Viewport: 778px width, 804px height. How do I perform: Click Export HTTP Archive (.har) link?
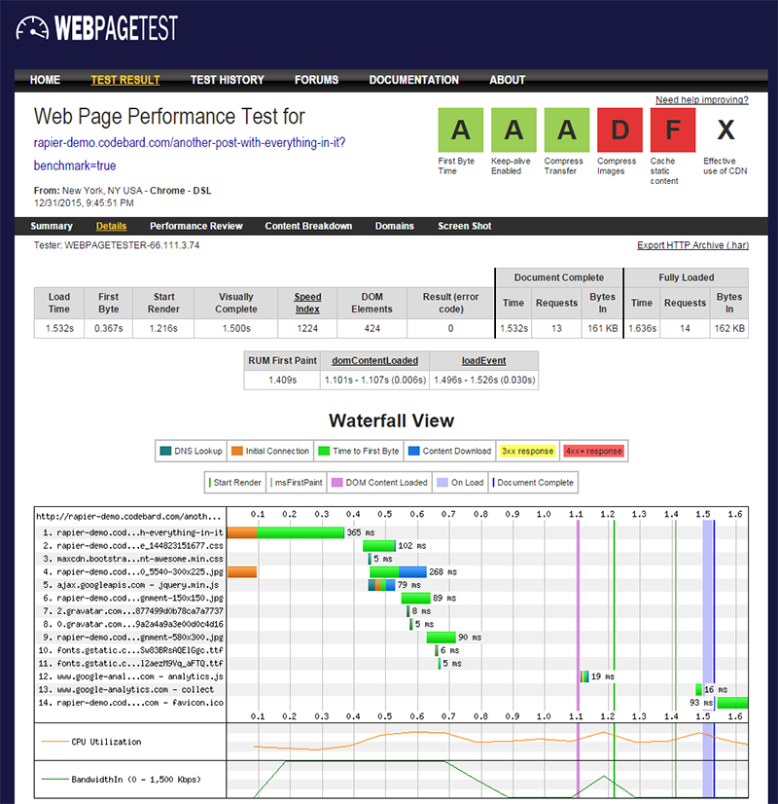pos(693,245)
